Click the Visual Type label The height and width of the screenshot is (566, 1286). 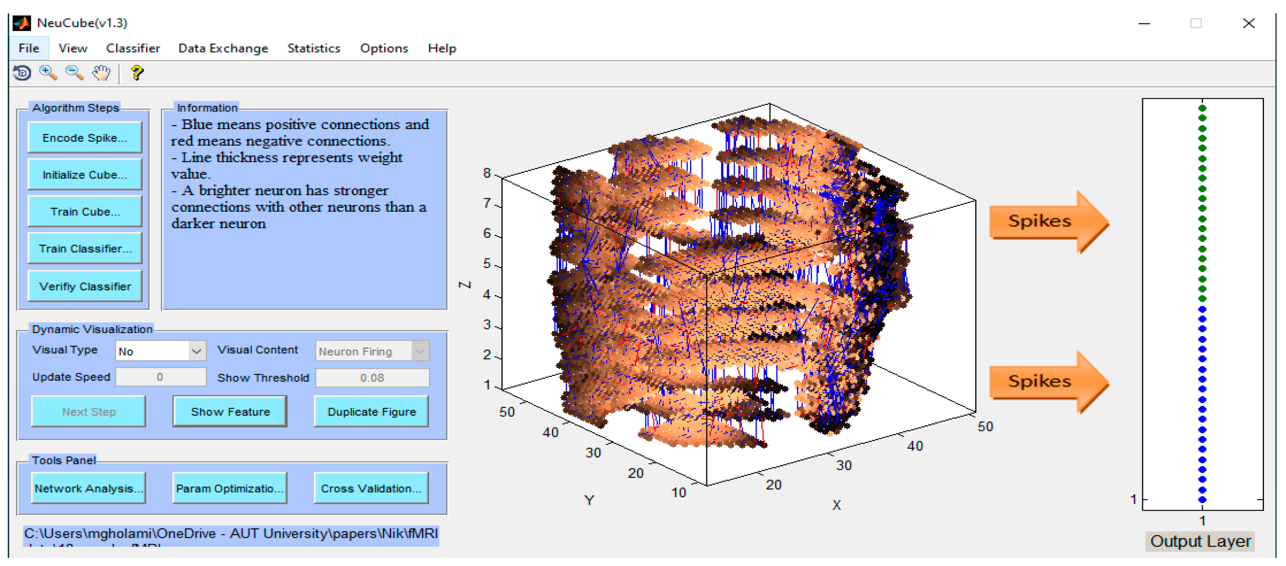click(65, 350)
